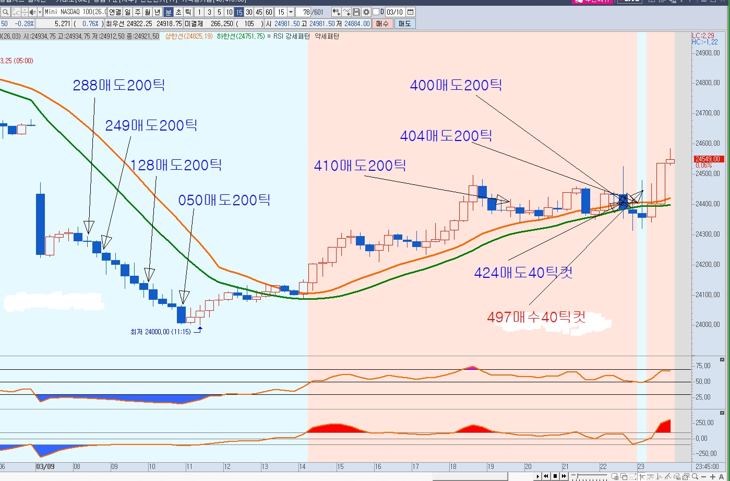This screenshot has width=730, height=481.
Task: Click the 매도 sell button
Action: coord(404,24)
